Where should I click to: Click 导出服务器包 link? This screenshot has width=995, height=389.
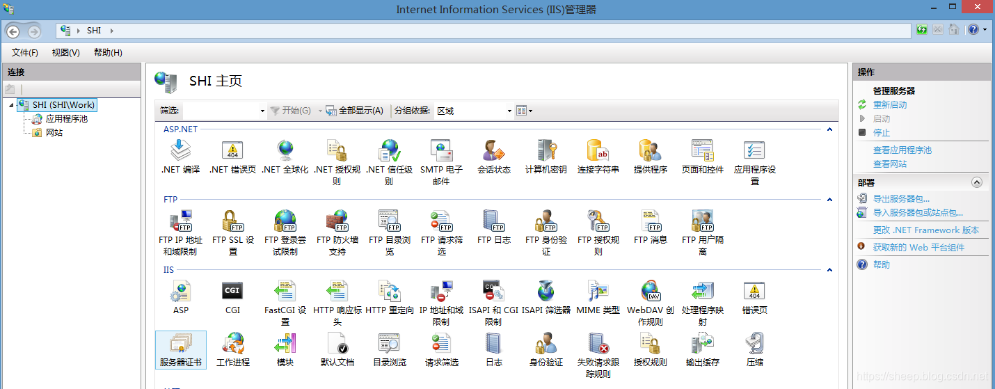click(x=901, y=198)
